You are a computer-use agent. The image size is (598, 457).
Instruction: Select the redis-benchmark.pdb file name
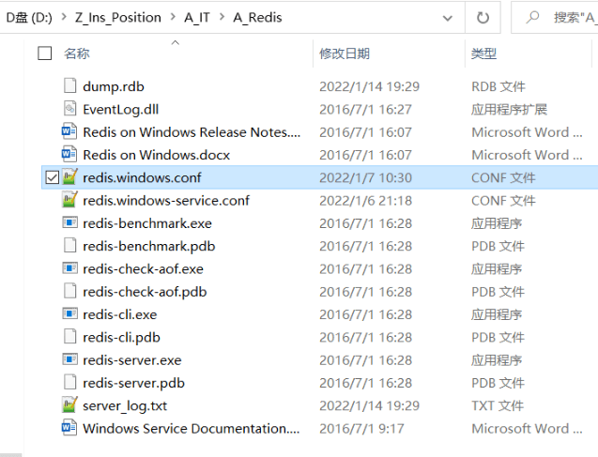pos(149,246)
